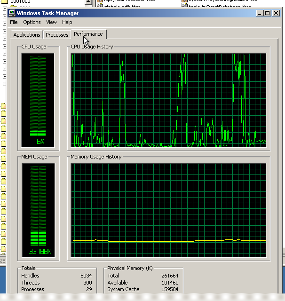The width and height of the screenshot is (285, 301).
Task: Minimize the Windows Task Manager window
Action: (x=259, y=13)
